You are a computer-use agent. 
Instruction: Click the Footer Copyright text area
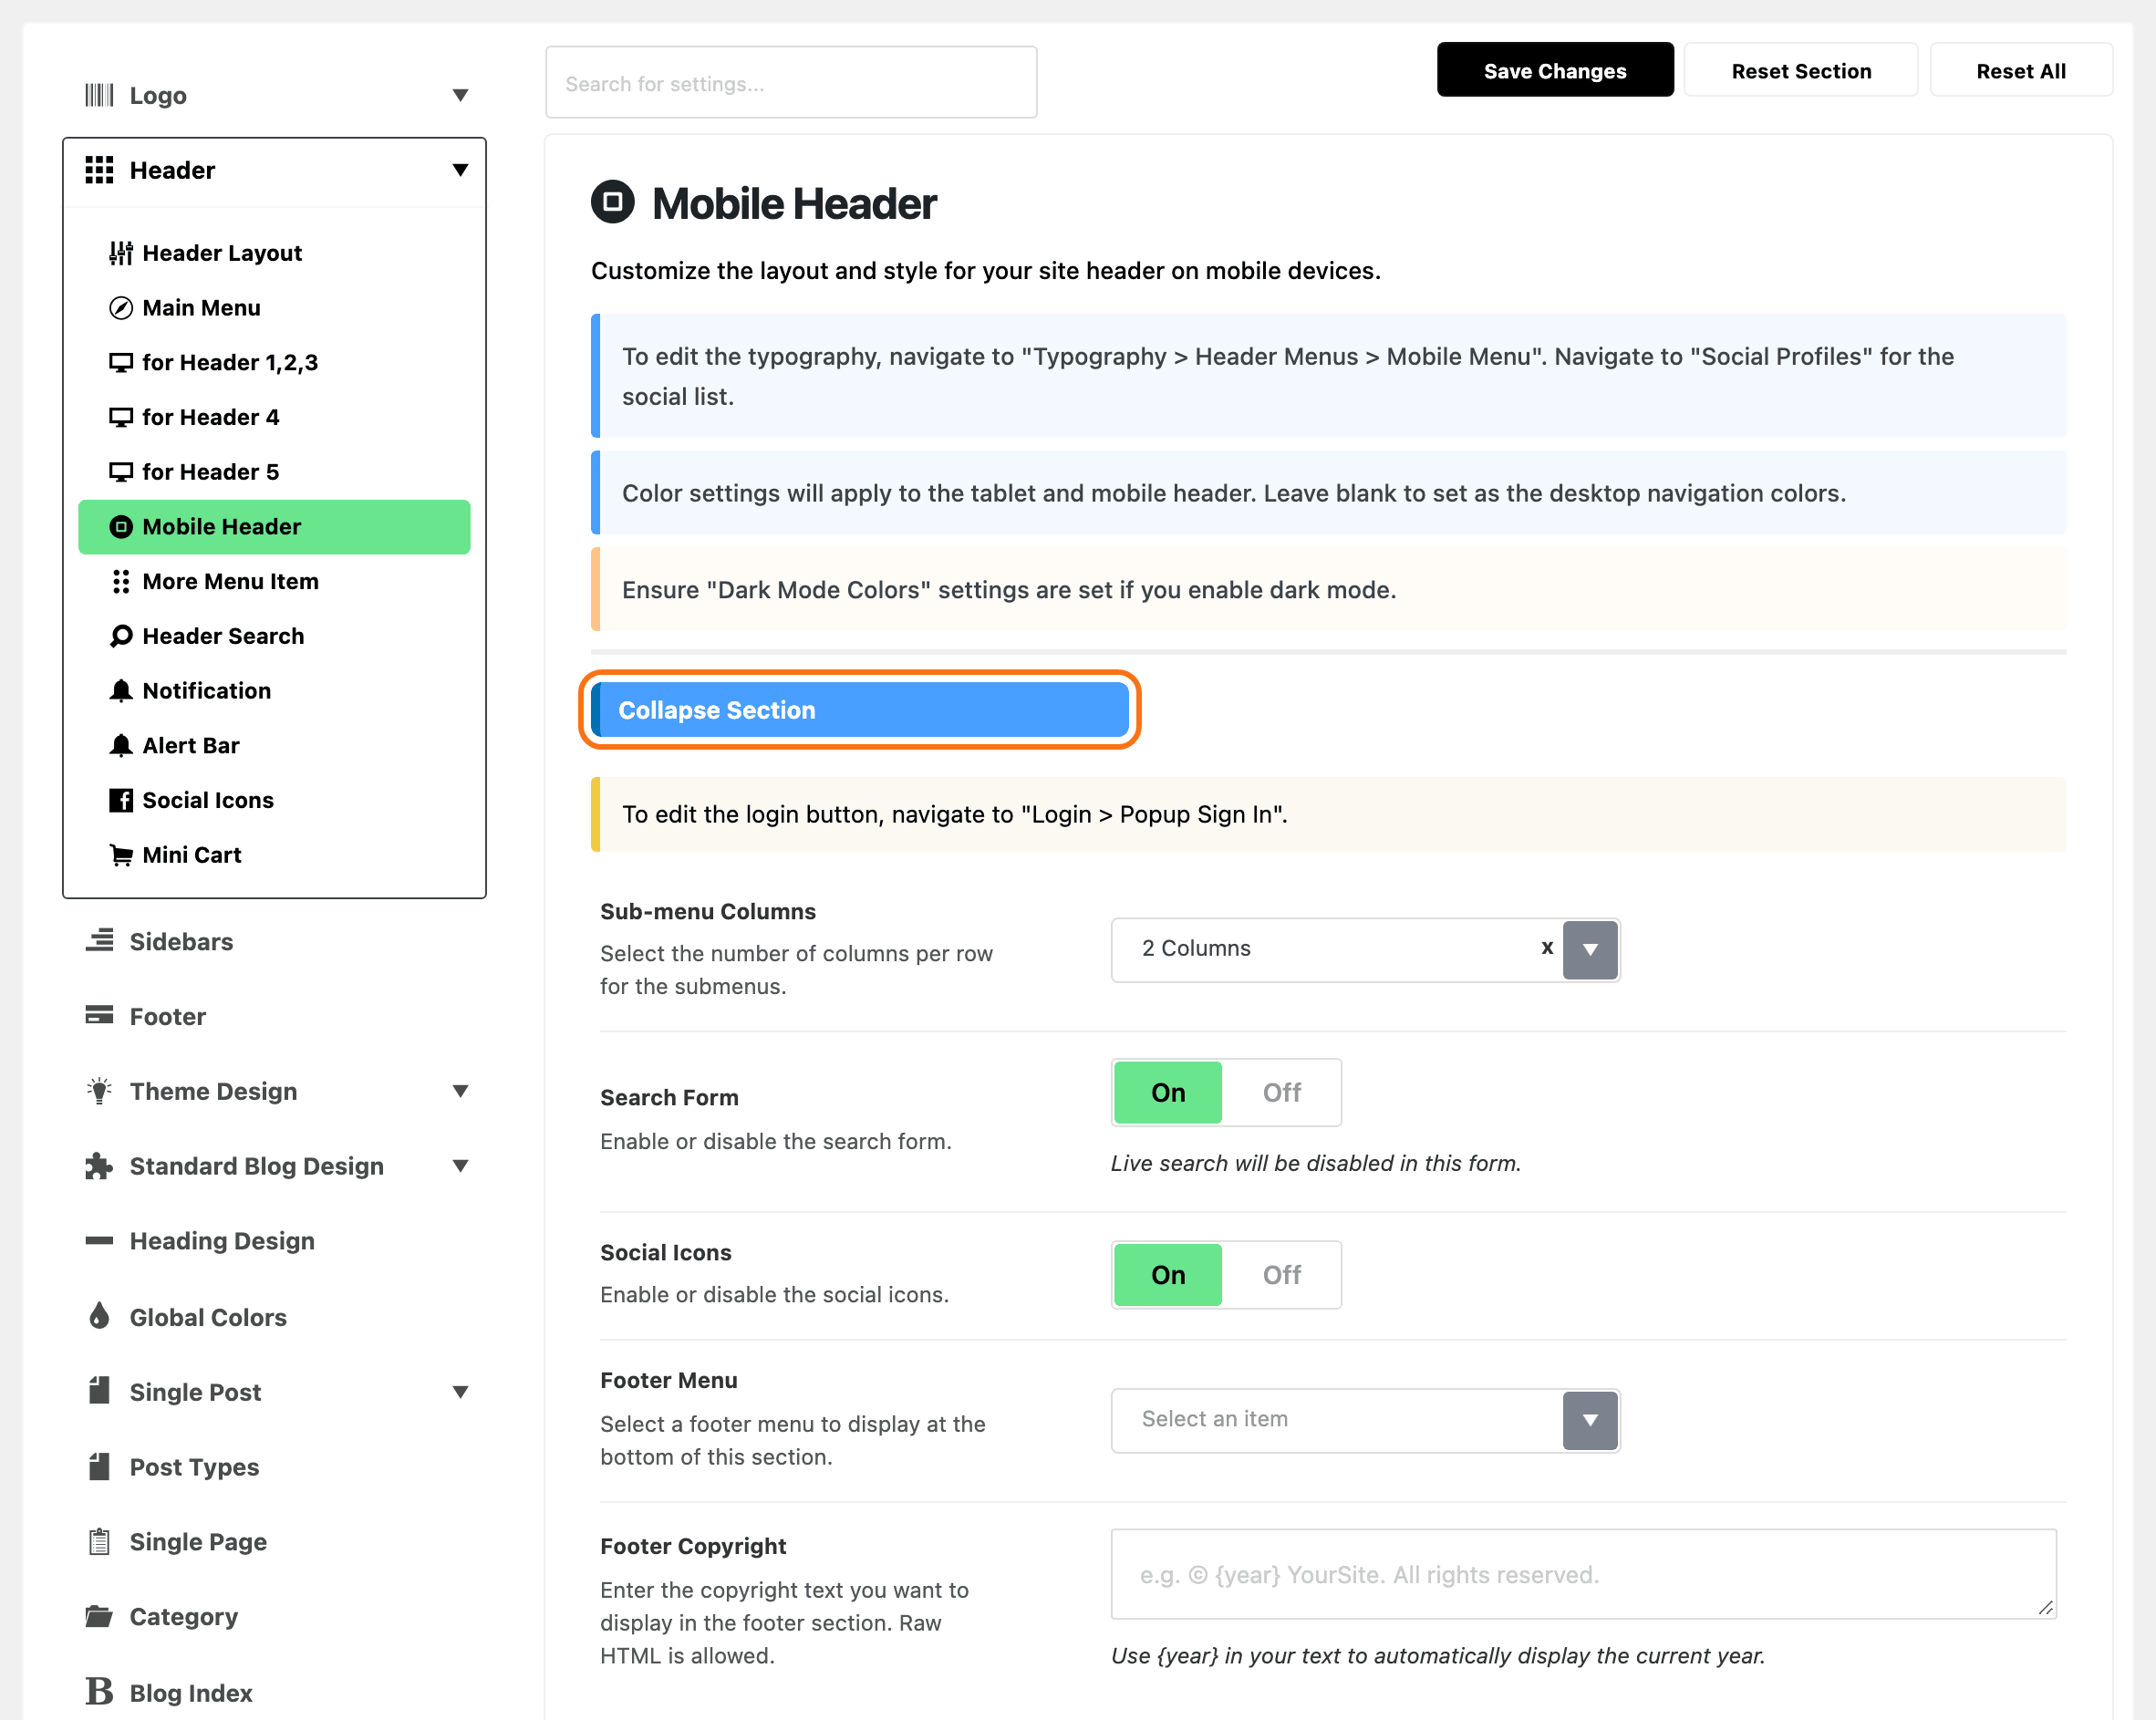[x=1583, y=1574]
